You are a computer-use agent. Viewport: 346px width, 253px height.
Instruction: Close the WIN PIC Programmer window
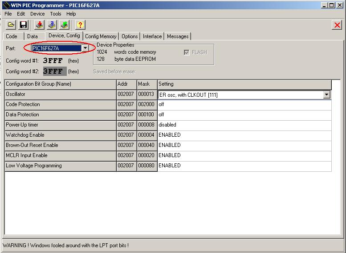(339, 5)
